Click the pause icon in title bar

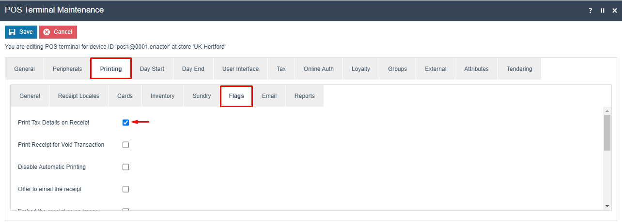[603, 10]
